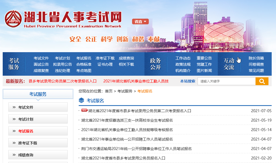
Task: Open the 省直 region dropdown
Action: pos(140,22)
